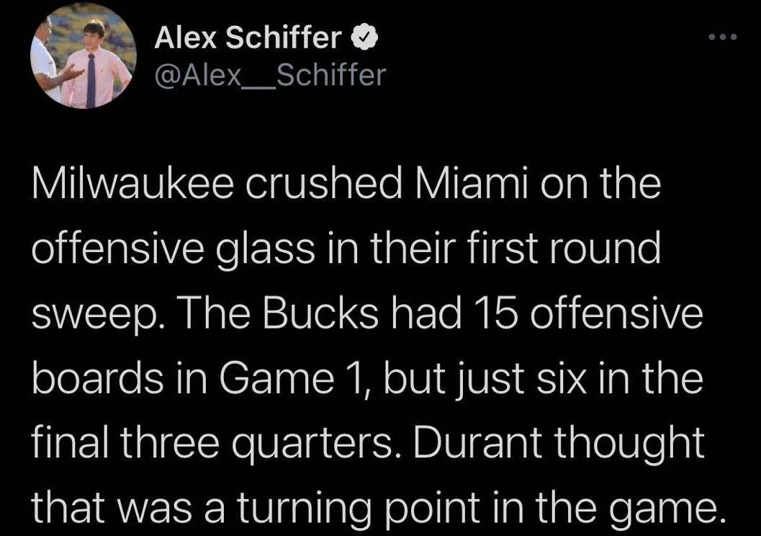Click the word sweep in the tweet
This screenshot has width=761, height=536.
(93, 316)
